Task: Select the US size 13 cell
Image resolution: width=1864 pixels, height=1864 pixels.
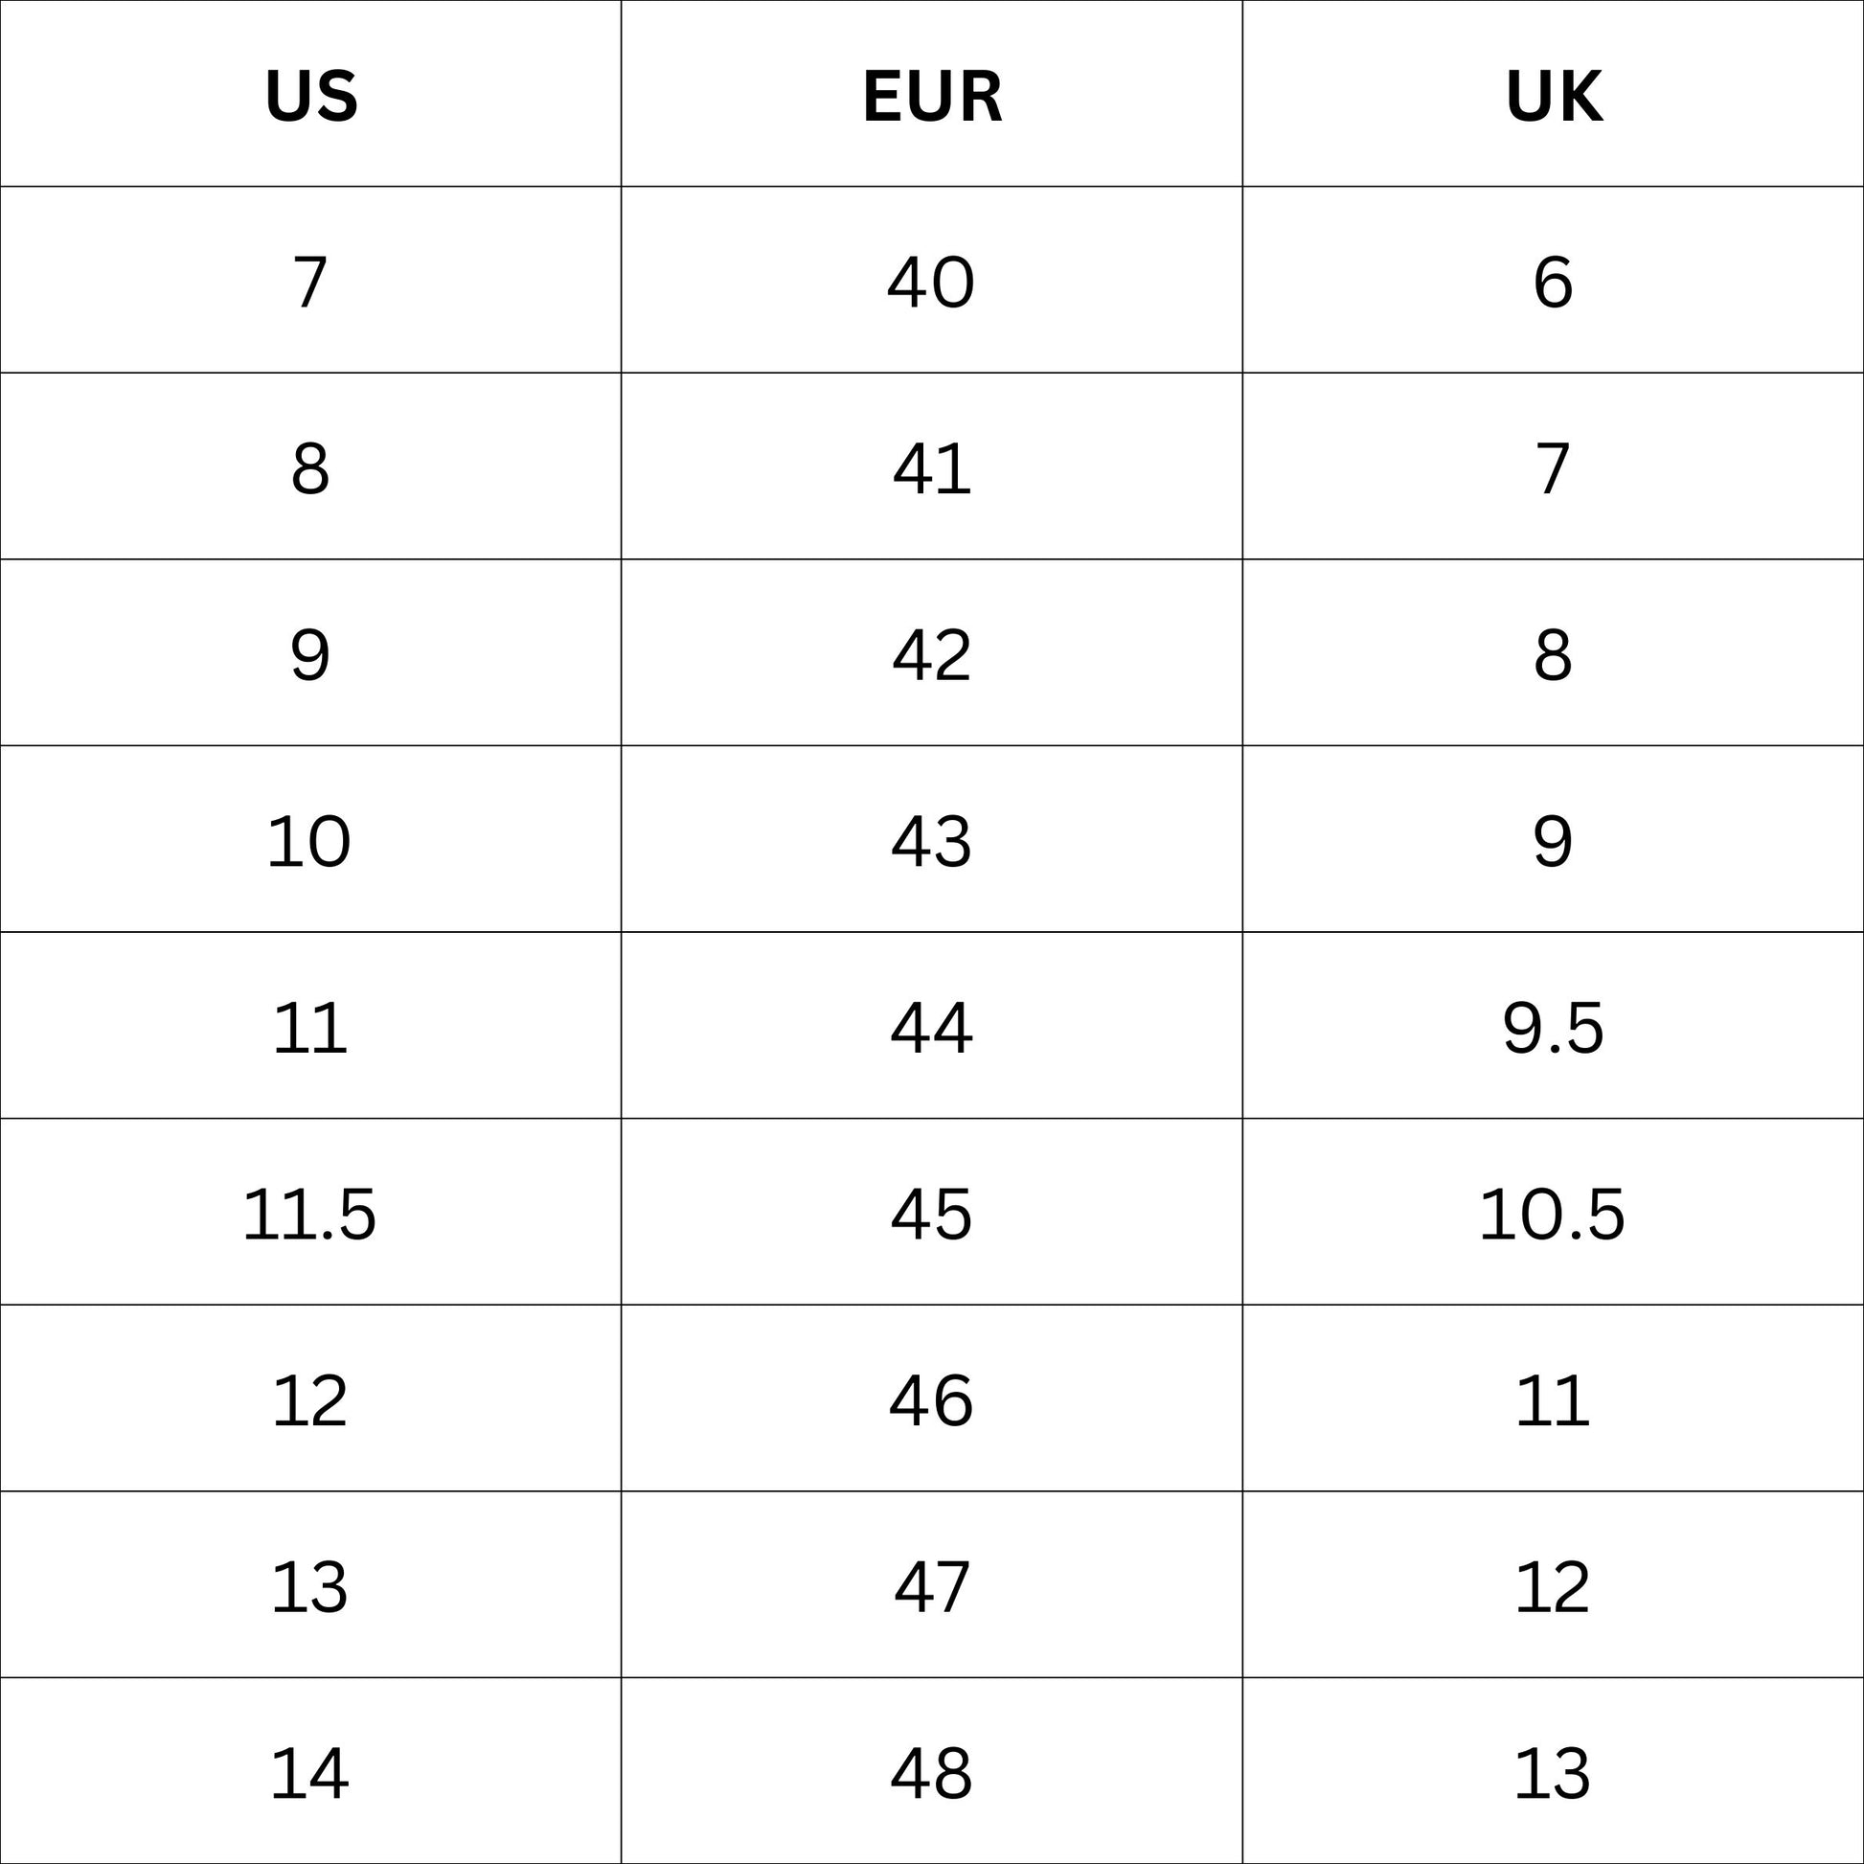Action: 310,1586
